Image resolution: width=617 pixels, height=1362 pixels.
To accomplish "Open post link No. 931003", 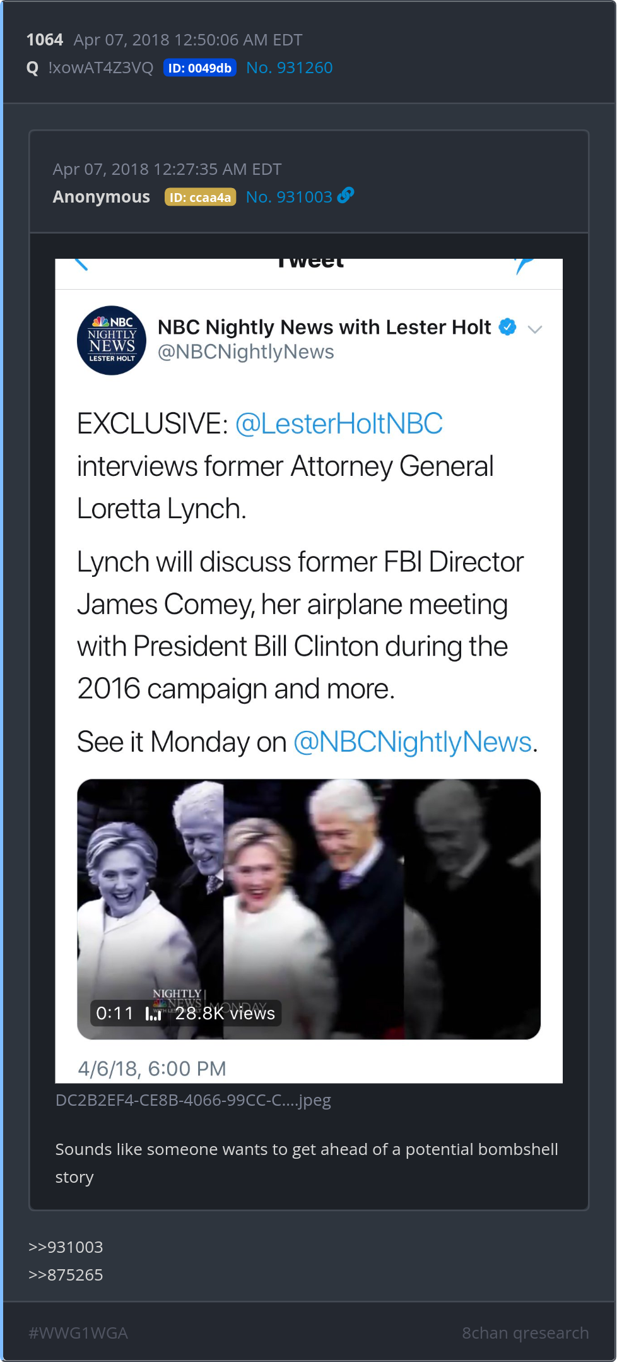I will point(289,197).
